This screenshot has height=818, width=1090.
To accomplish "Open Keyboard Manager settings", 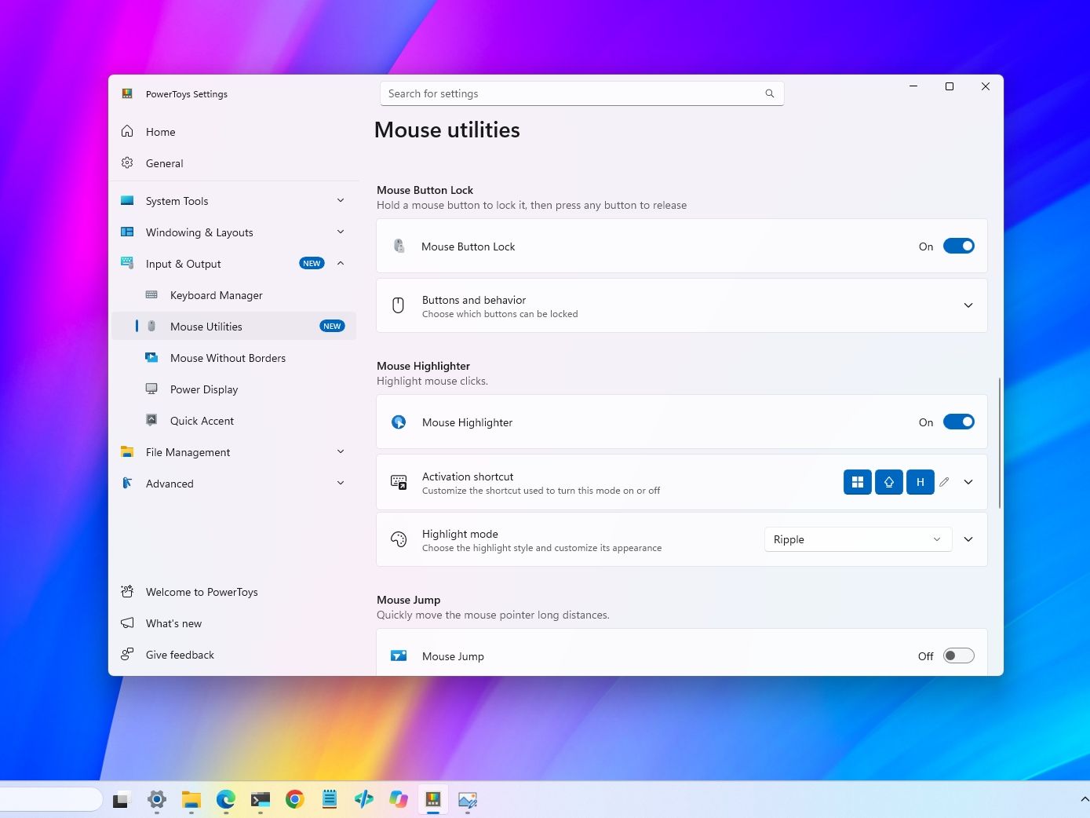I will pos(233,295).
